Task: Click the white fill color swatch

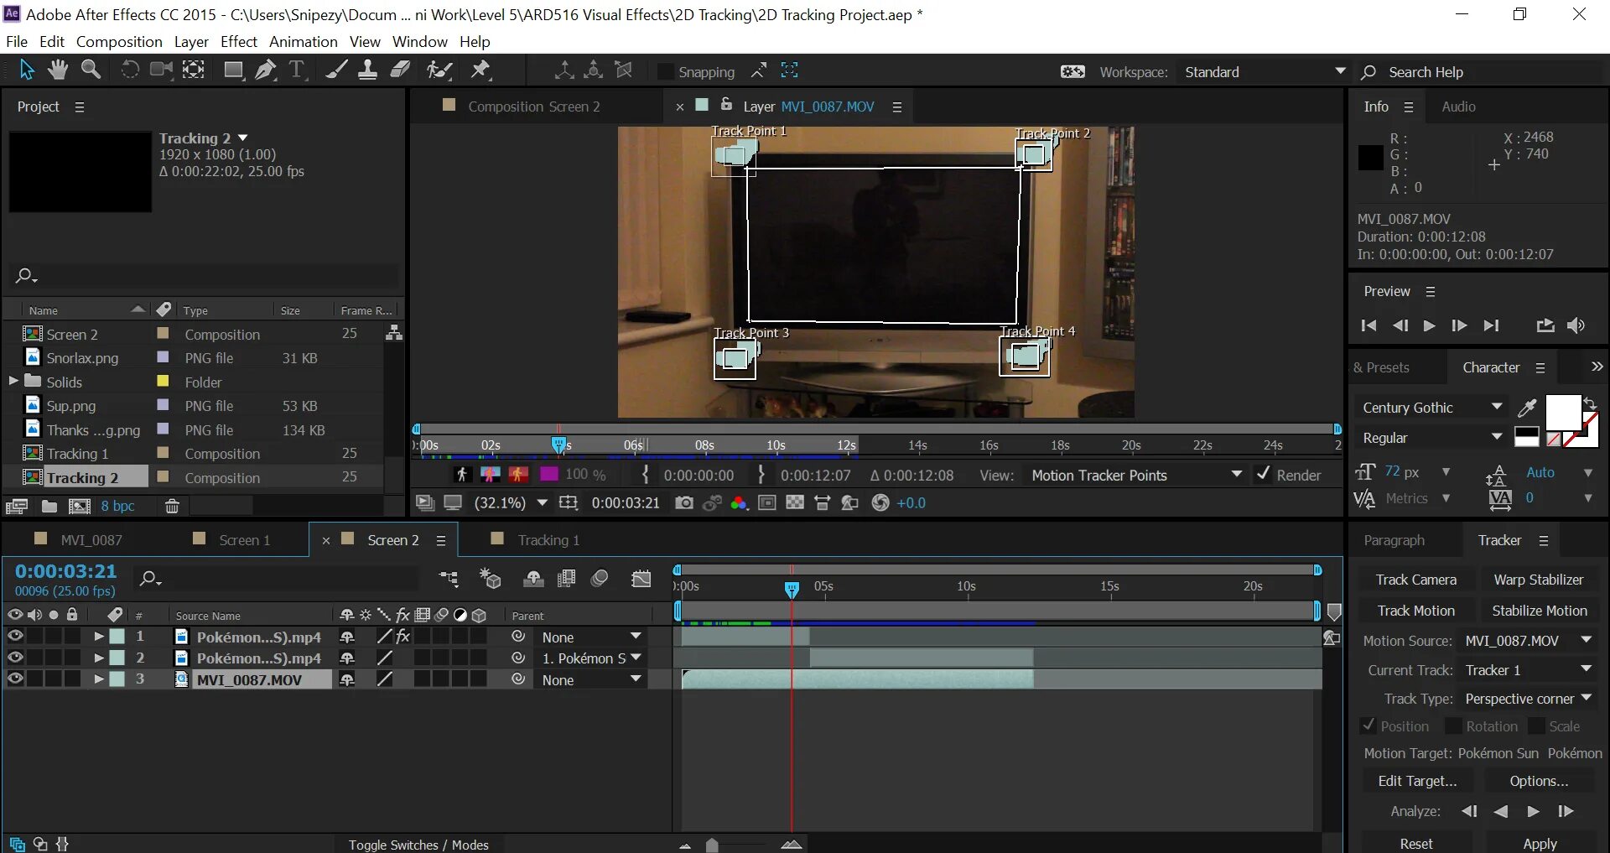Action: (x=1562, y=413)
